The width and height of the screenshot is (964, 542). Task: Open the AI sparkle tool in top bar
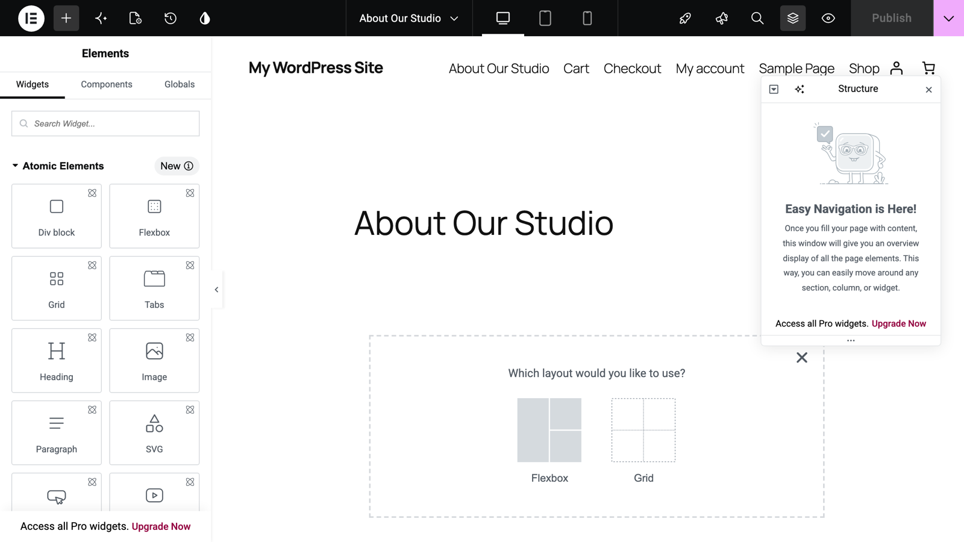click(101, 18)
